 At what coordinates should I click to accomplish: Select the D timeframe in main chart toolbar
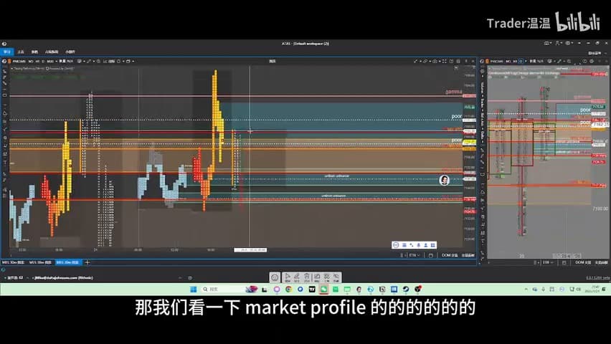tap(43, 61)
